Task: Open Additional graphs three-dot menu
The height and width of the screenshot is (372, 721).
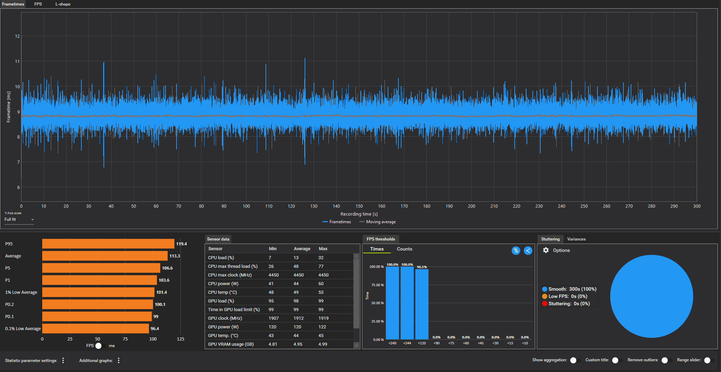Action: point(119,361)
